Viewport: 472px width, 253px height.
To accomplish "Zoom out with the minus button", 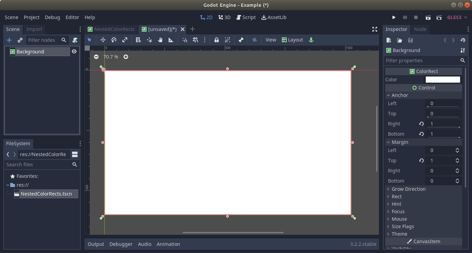I will 96,57.
